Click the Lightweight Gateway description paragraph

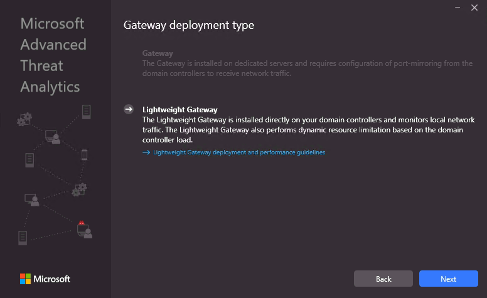308,130
